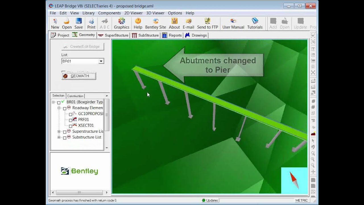Click the undo view arrow in right toolbar
Image resolution: width=364 pixels, height=205 pixels.
pos(313,147)
